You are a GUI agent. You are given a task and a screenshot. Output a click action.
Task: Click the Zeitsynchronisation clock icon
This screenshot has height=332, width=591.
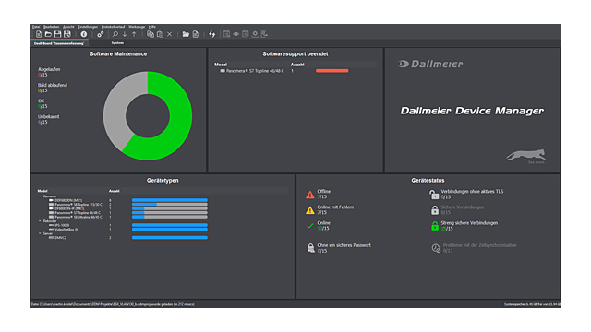pyautogui.click(x=436, y=248)
